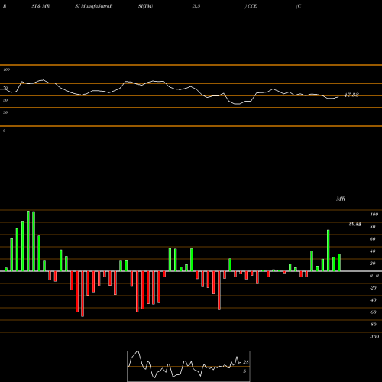Viewport: 382px width, 382px height.
Task: Click the 20 label on MR axis
Action: pos(373,264)
